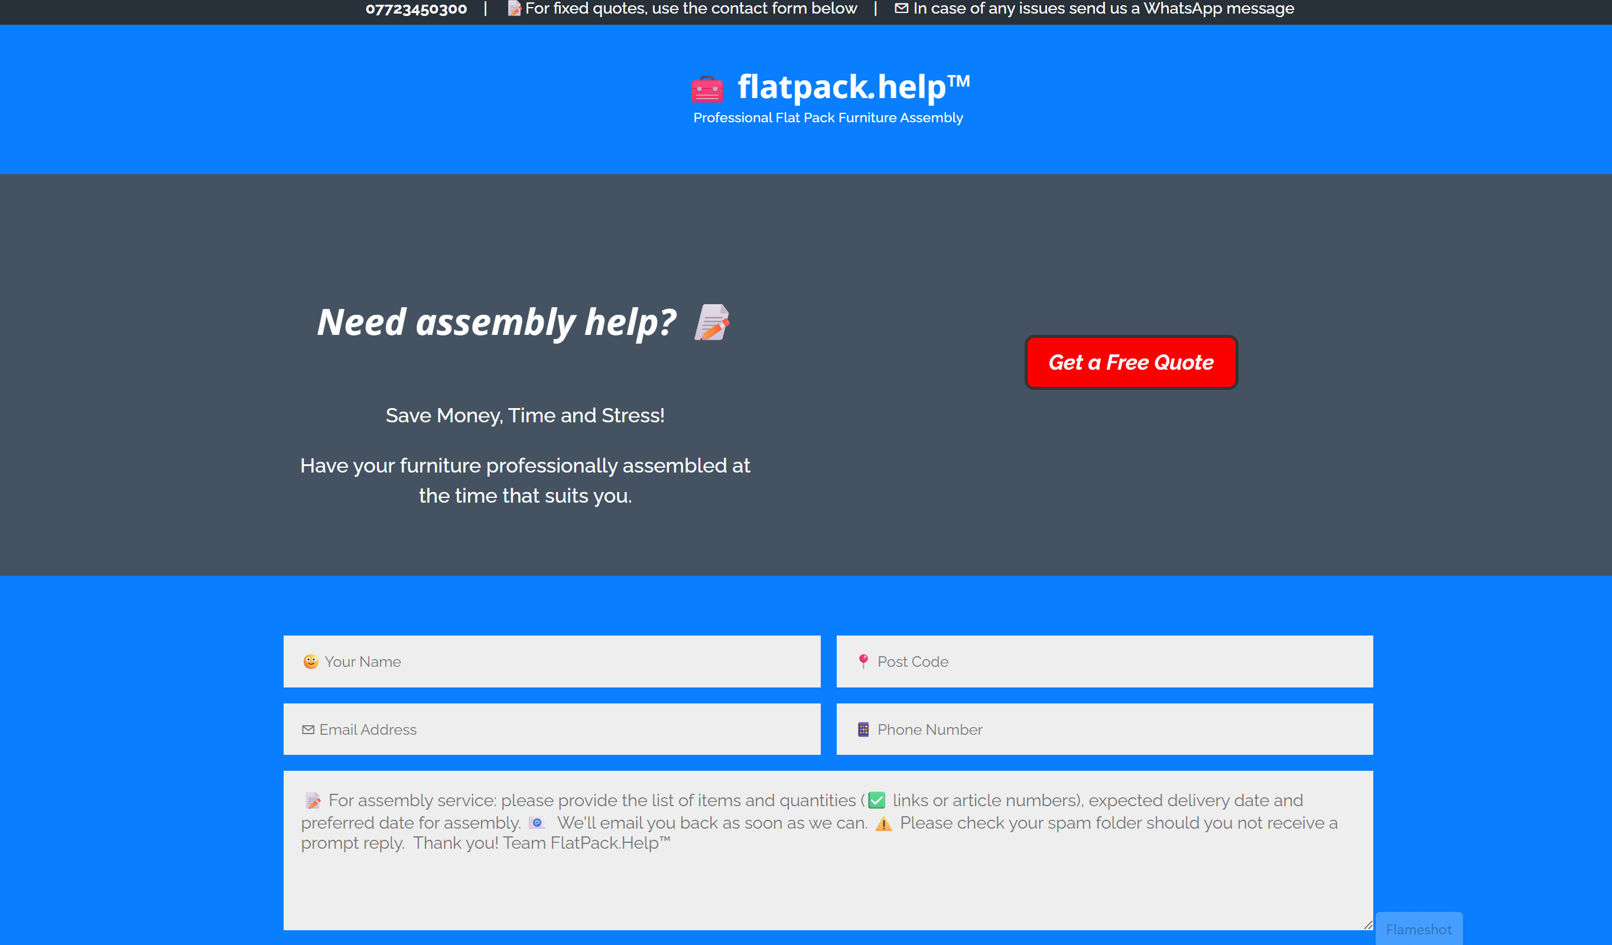Focus the 'Phone Number' input field
This screenshot has height=945, width=1612.
coord(1105,729)
